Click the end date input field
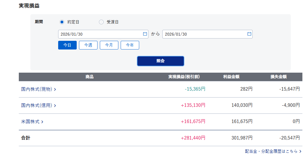This screenshot has height=156, width=305. 204,34
